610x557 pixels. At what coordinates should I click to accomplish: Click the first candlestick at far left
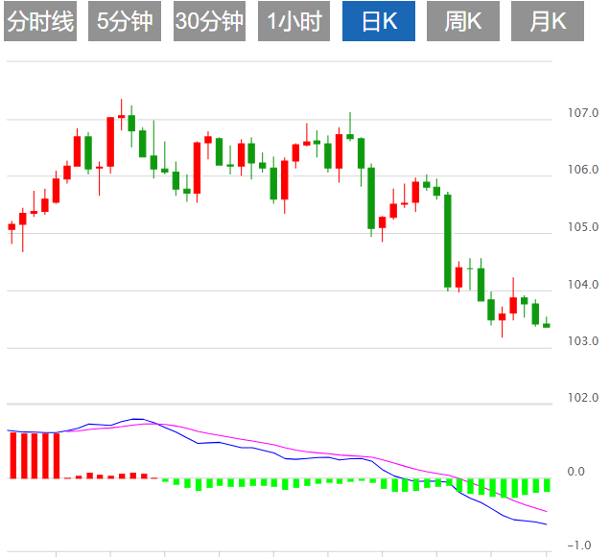tap(12, 227)
